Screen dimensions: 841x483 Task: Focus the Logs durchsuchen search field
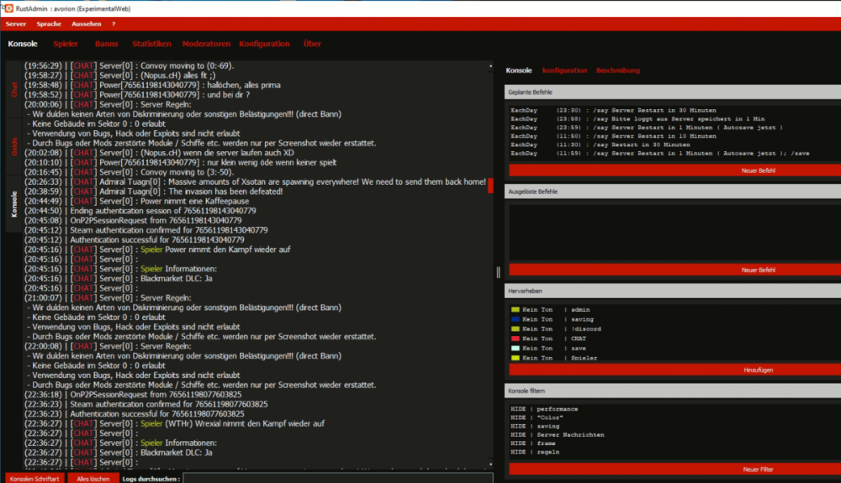[x=338, y=478]
